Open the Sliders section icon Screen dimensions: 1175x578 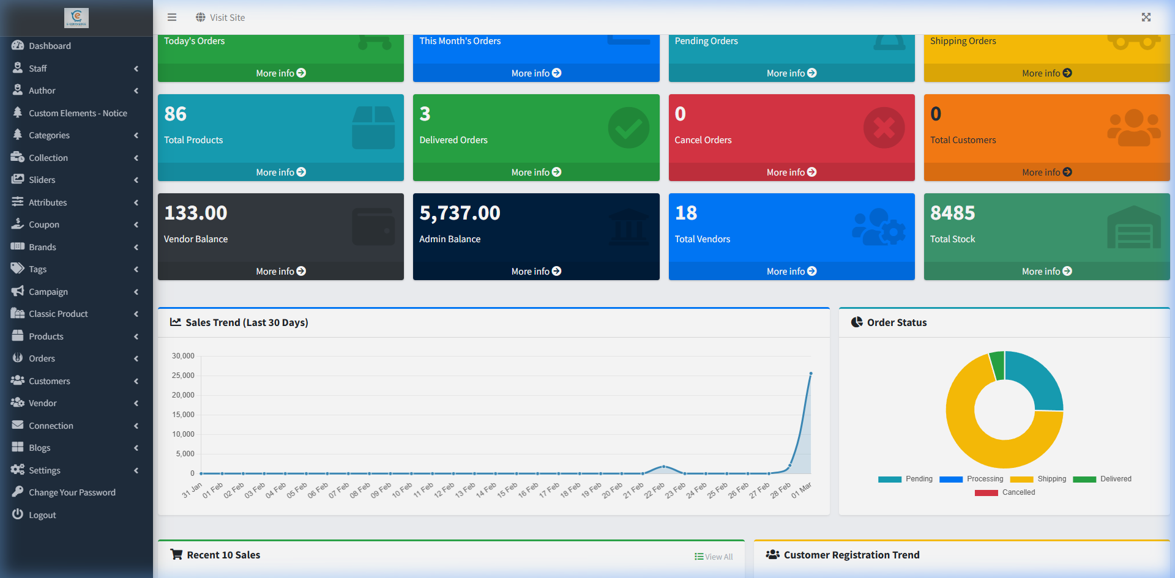pyautogui.click(x=18, y=179)
